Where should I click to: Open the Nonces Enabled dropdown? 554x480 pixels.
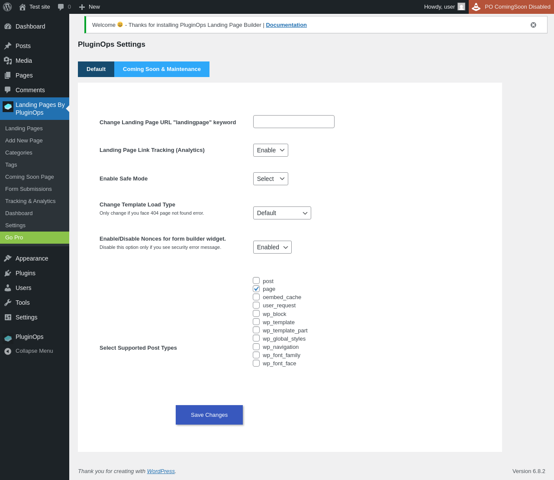pos(272,247)
